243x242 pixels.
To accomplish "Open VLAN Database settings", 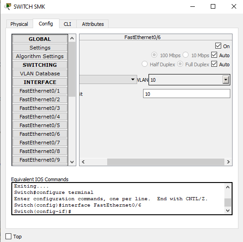I will 40,74.
